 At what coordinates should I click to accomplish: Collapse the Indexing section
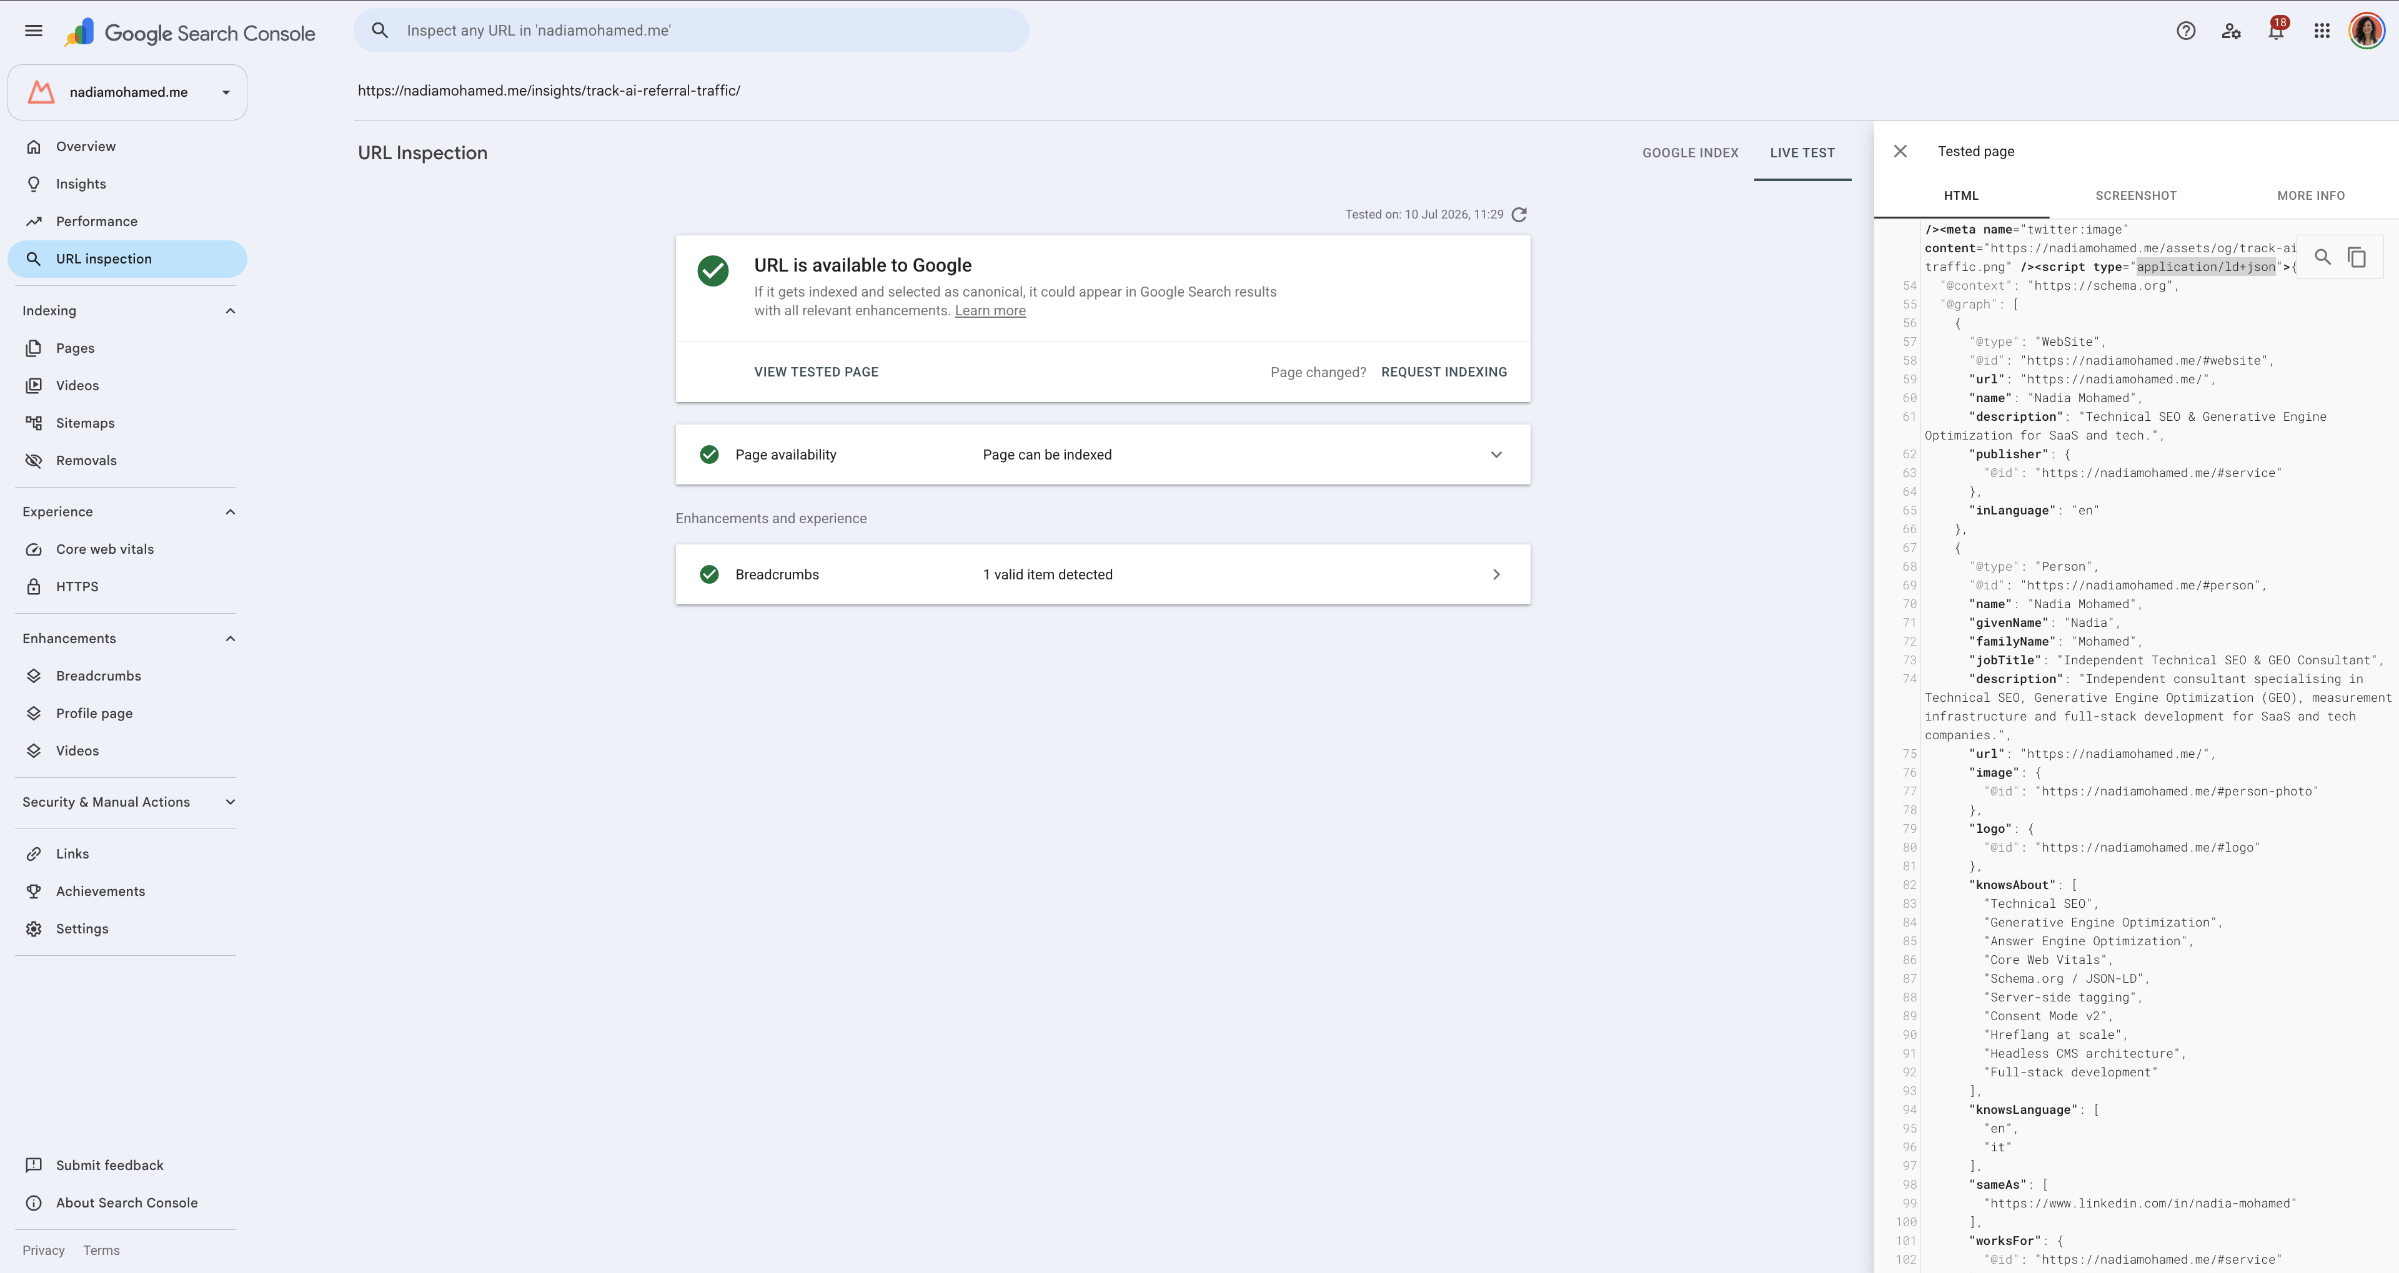[x=230, y=311]
